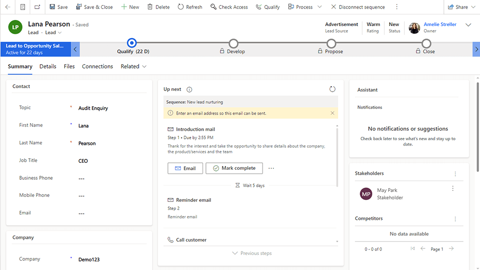Open the Stakeholders section options menu

coord(455,174)
